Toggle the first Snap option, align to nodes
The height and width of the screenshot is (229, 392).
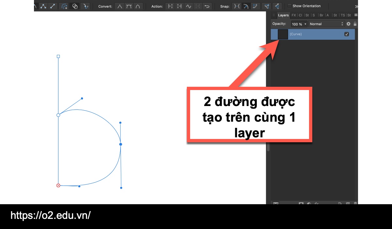237,6
